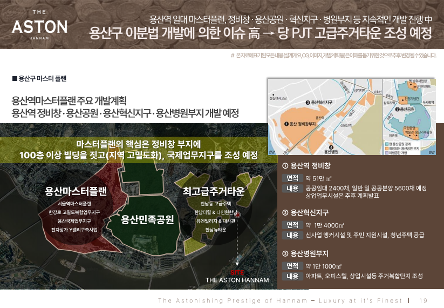
Task: Select the 면적 tag under 용산역 정비창
Action: click(292, 178)
